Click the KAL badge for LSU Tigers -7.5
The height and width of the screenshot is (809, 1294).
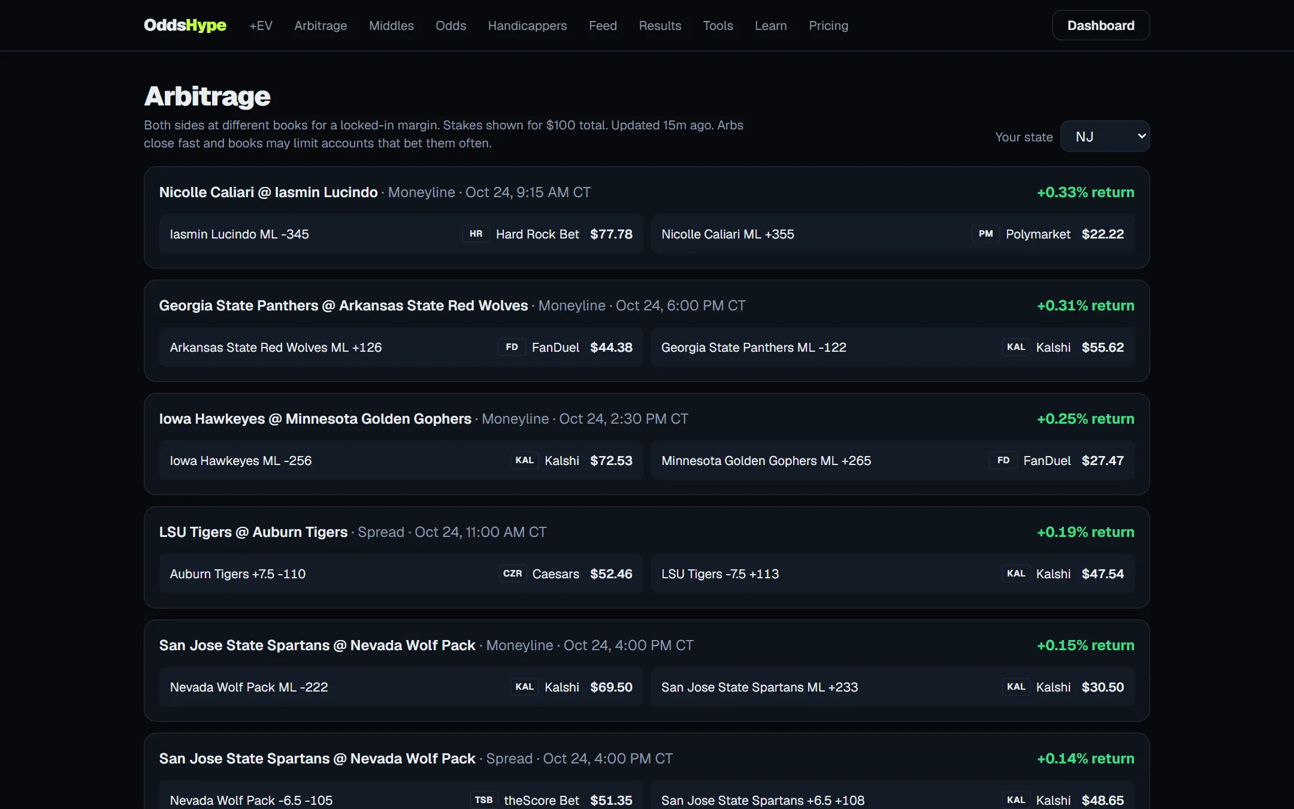pyautogui.click(x=1016, y=573)
